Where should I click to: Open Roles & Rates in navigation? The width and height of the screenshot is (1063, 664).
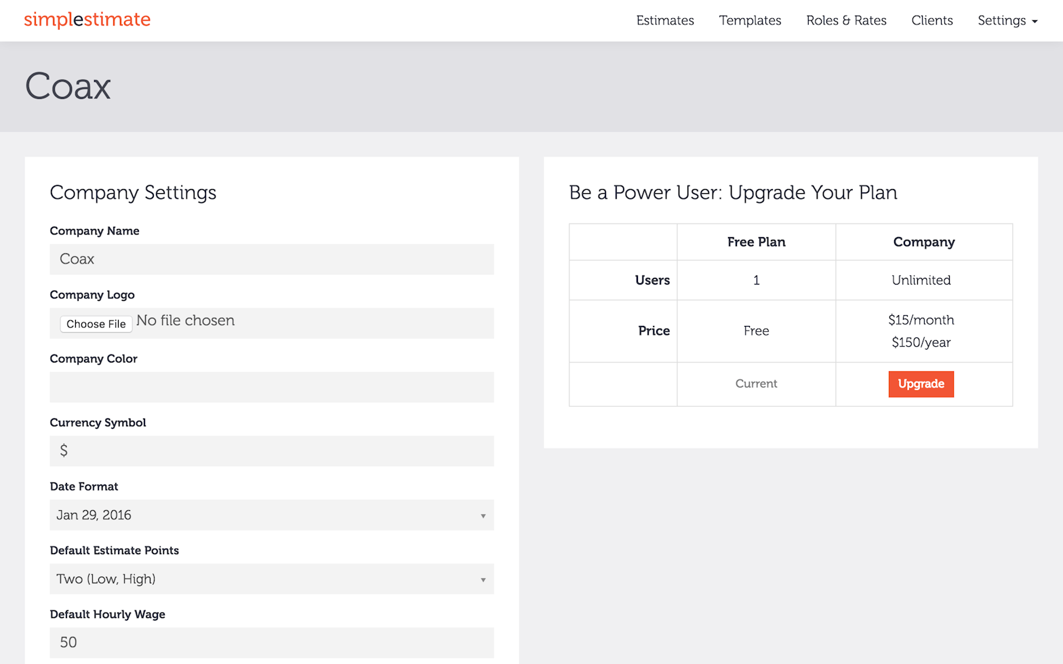846,20
